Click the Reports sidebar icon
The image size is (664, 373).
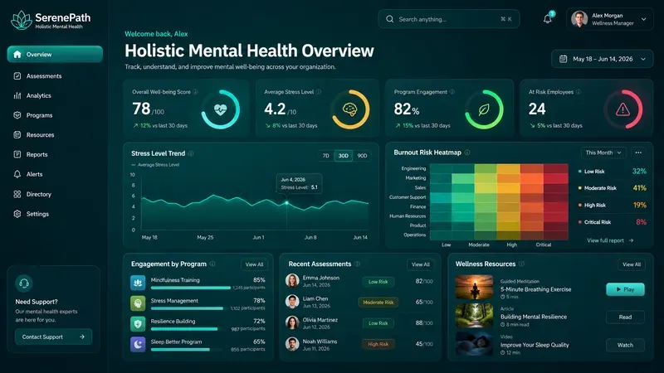[x=17, y=154]
